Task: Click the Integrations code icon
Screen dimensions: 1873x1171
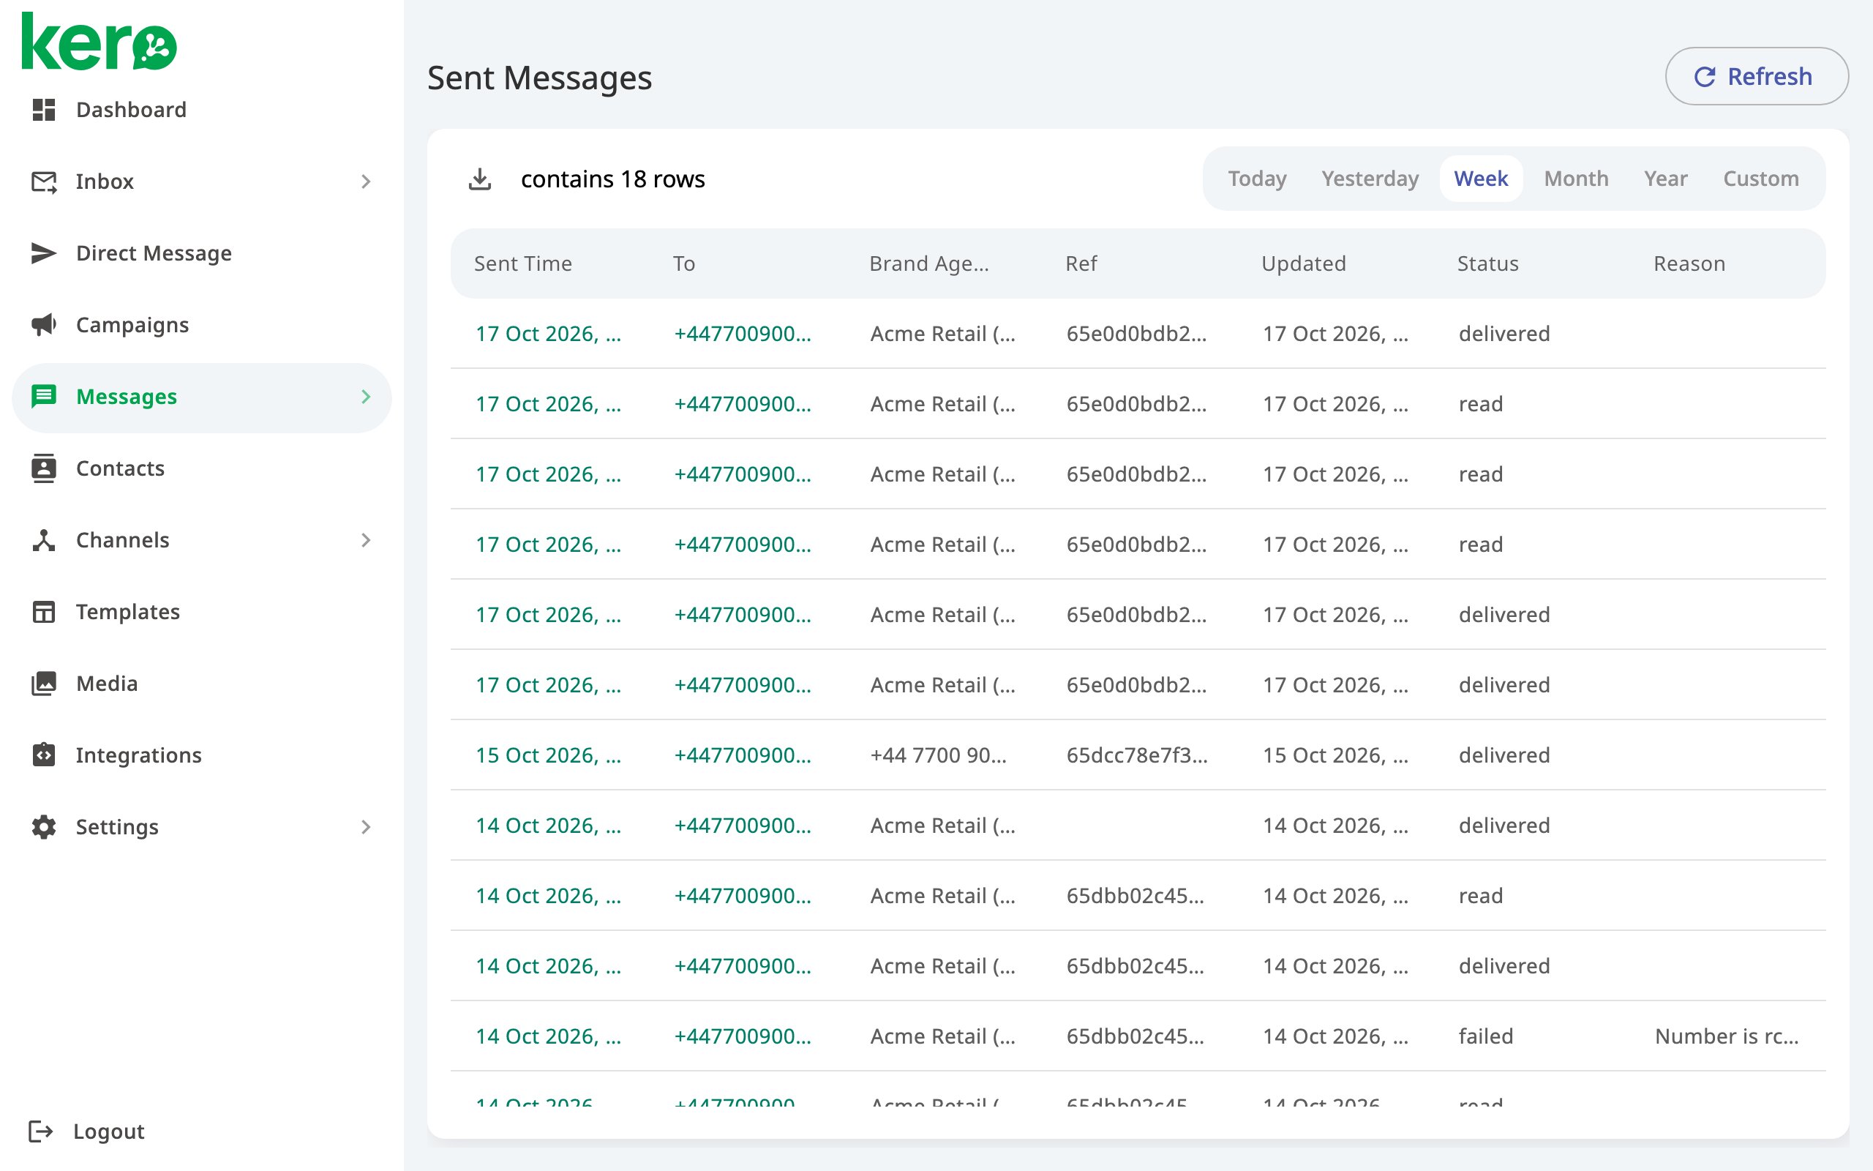Action: point(44,755)
